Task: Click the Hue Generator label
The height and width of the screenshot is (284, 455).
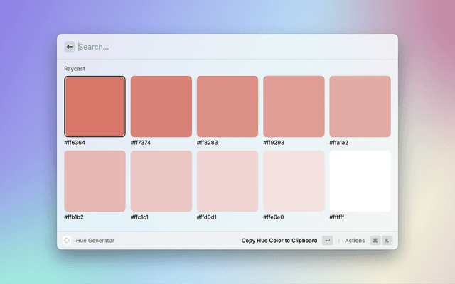Action: tap(95, 241)
